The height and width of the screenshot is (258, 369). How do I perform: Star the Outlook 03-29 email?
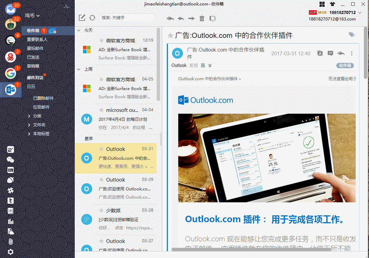coord(101,180)
